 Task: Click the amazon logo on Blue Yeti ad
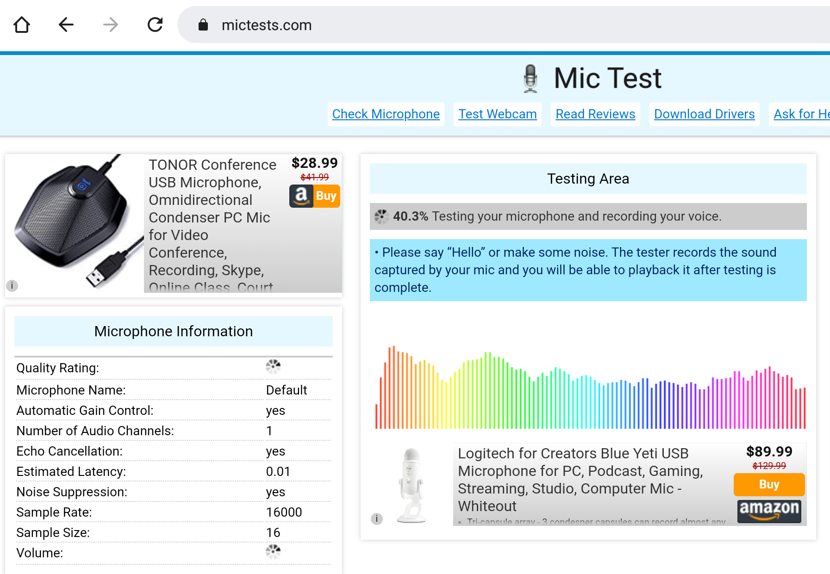(769, 511)
